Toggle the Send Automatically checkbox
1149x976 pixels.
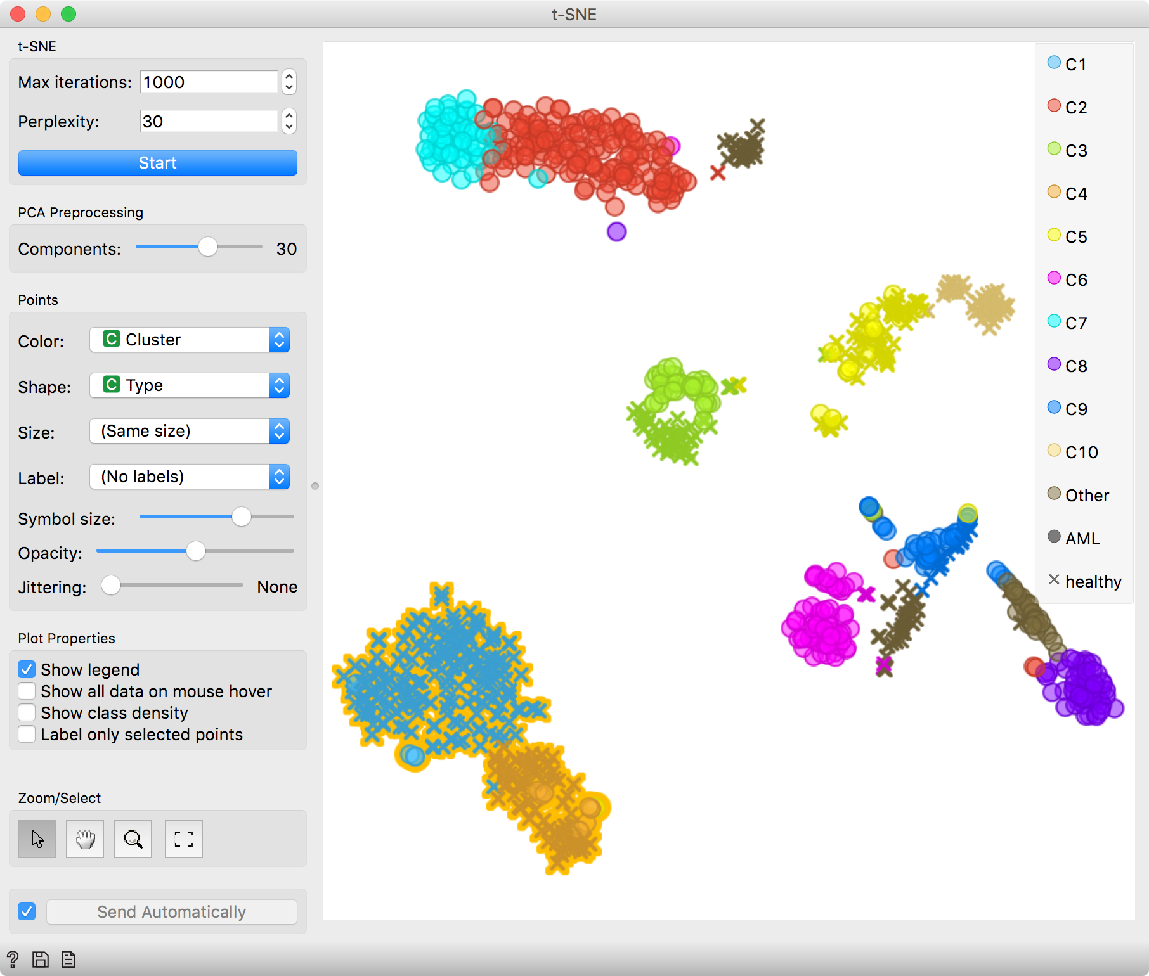coord(27,911)
